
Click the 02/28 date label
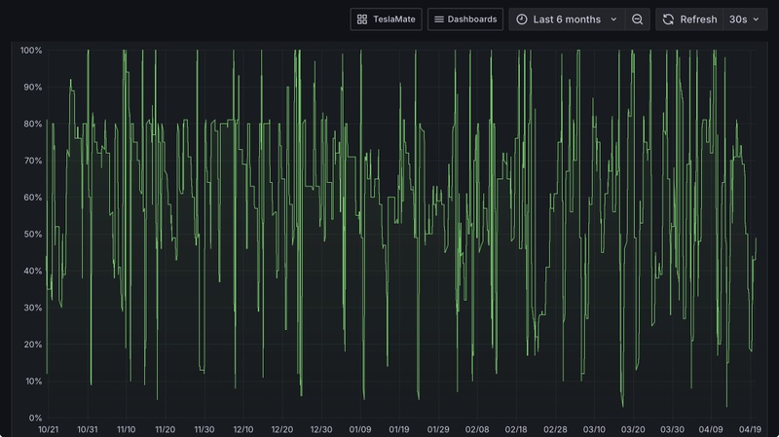(555, 429)
